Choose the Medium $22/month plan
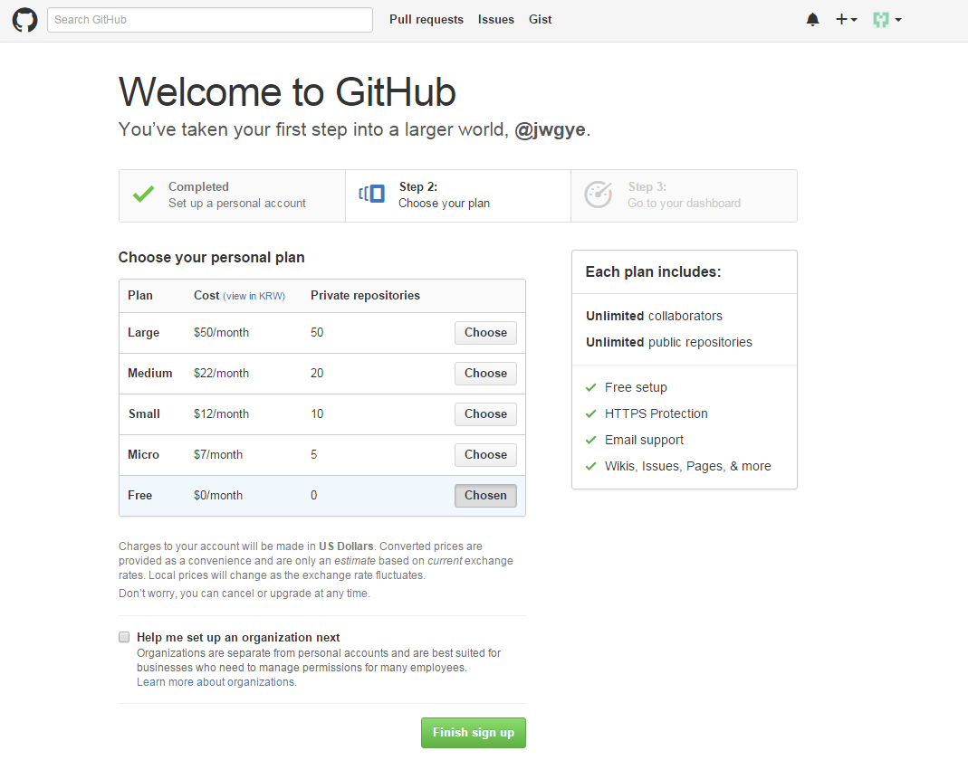 coord(486,373)
